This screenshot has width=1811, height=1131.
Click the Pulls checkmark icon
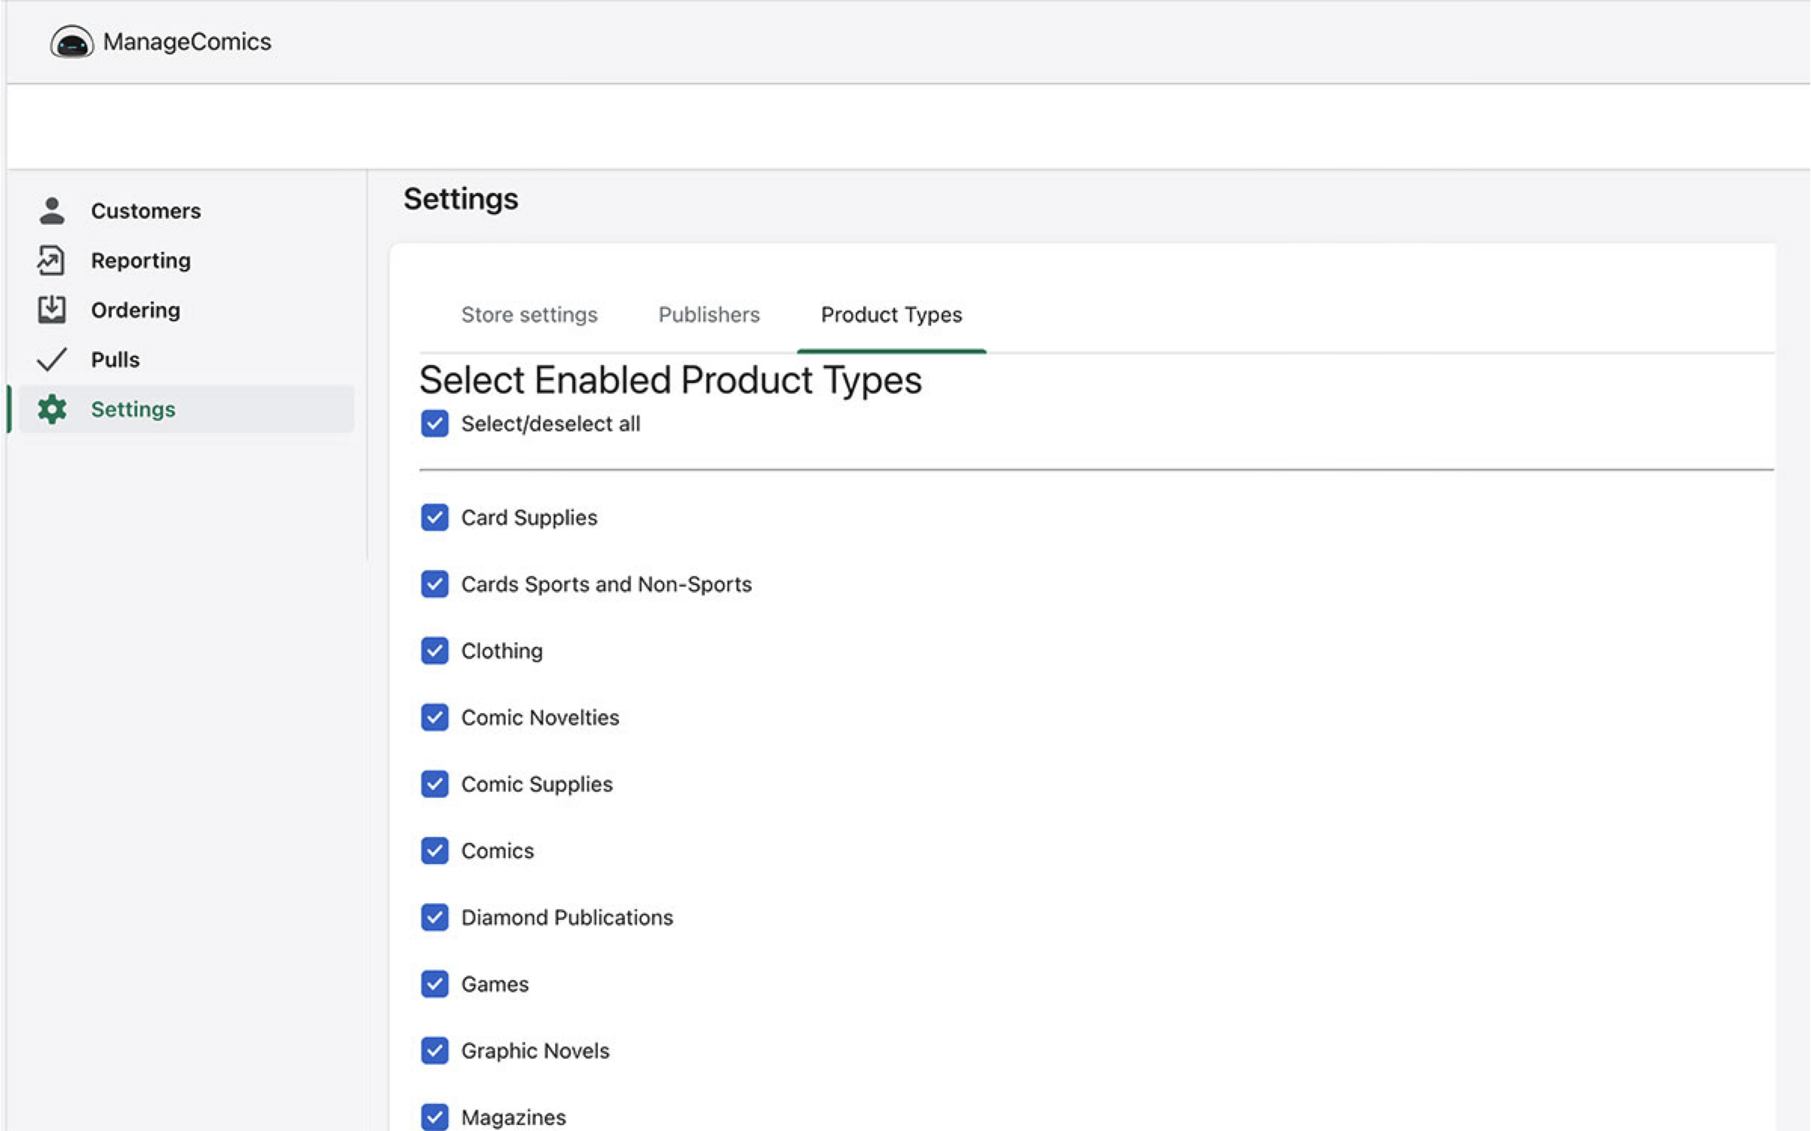coord(52,360)
